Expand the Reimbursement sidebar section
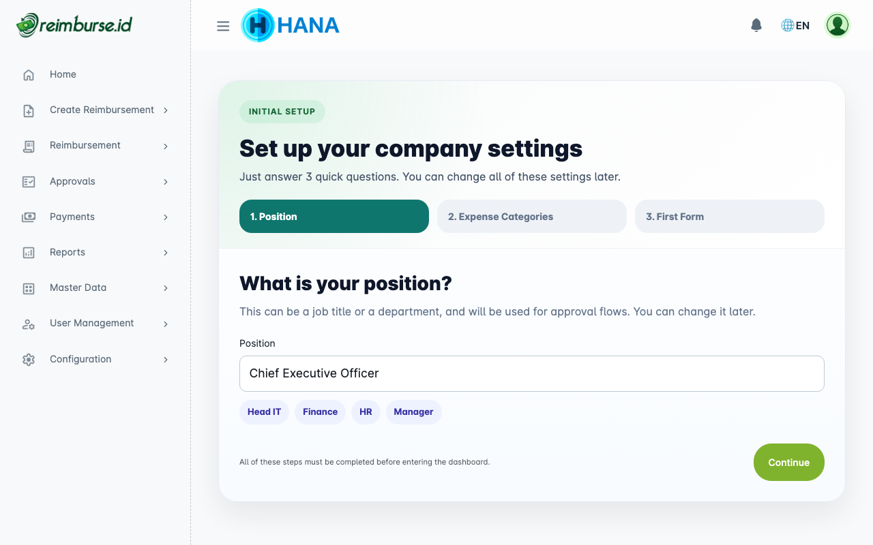This screenshot has width=873, height=545. pyautogui.click(x=85, y=145)
